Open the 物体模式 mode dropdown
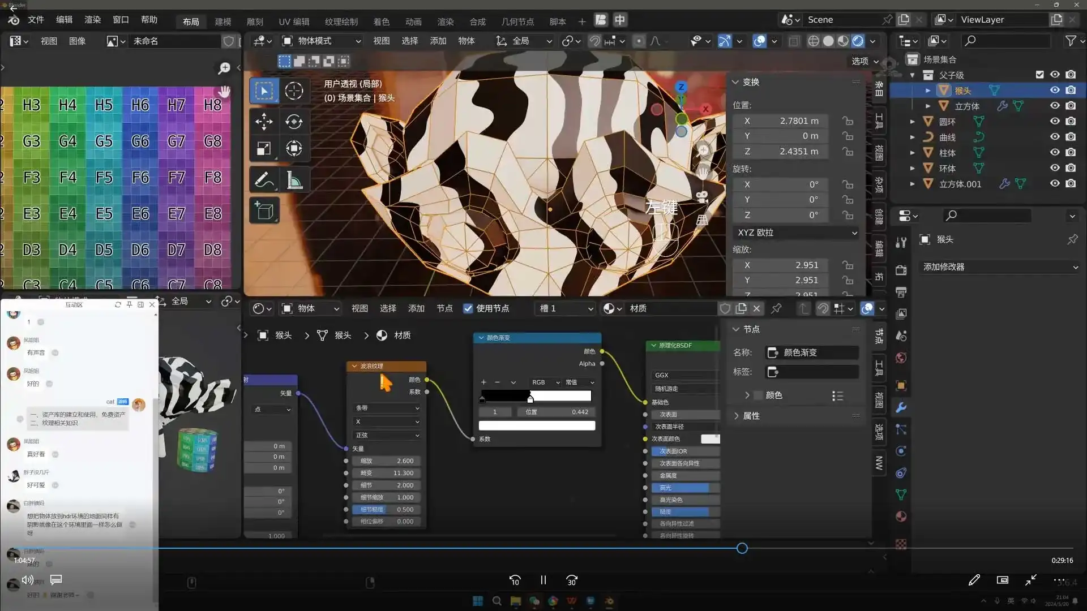The image size is (1087, 611). [x=321, y=41]
